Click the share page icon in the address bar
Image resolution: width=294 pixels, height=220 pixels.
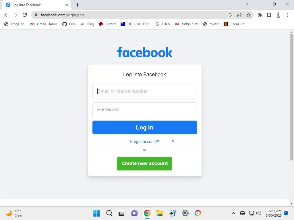coord(239,15)
